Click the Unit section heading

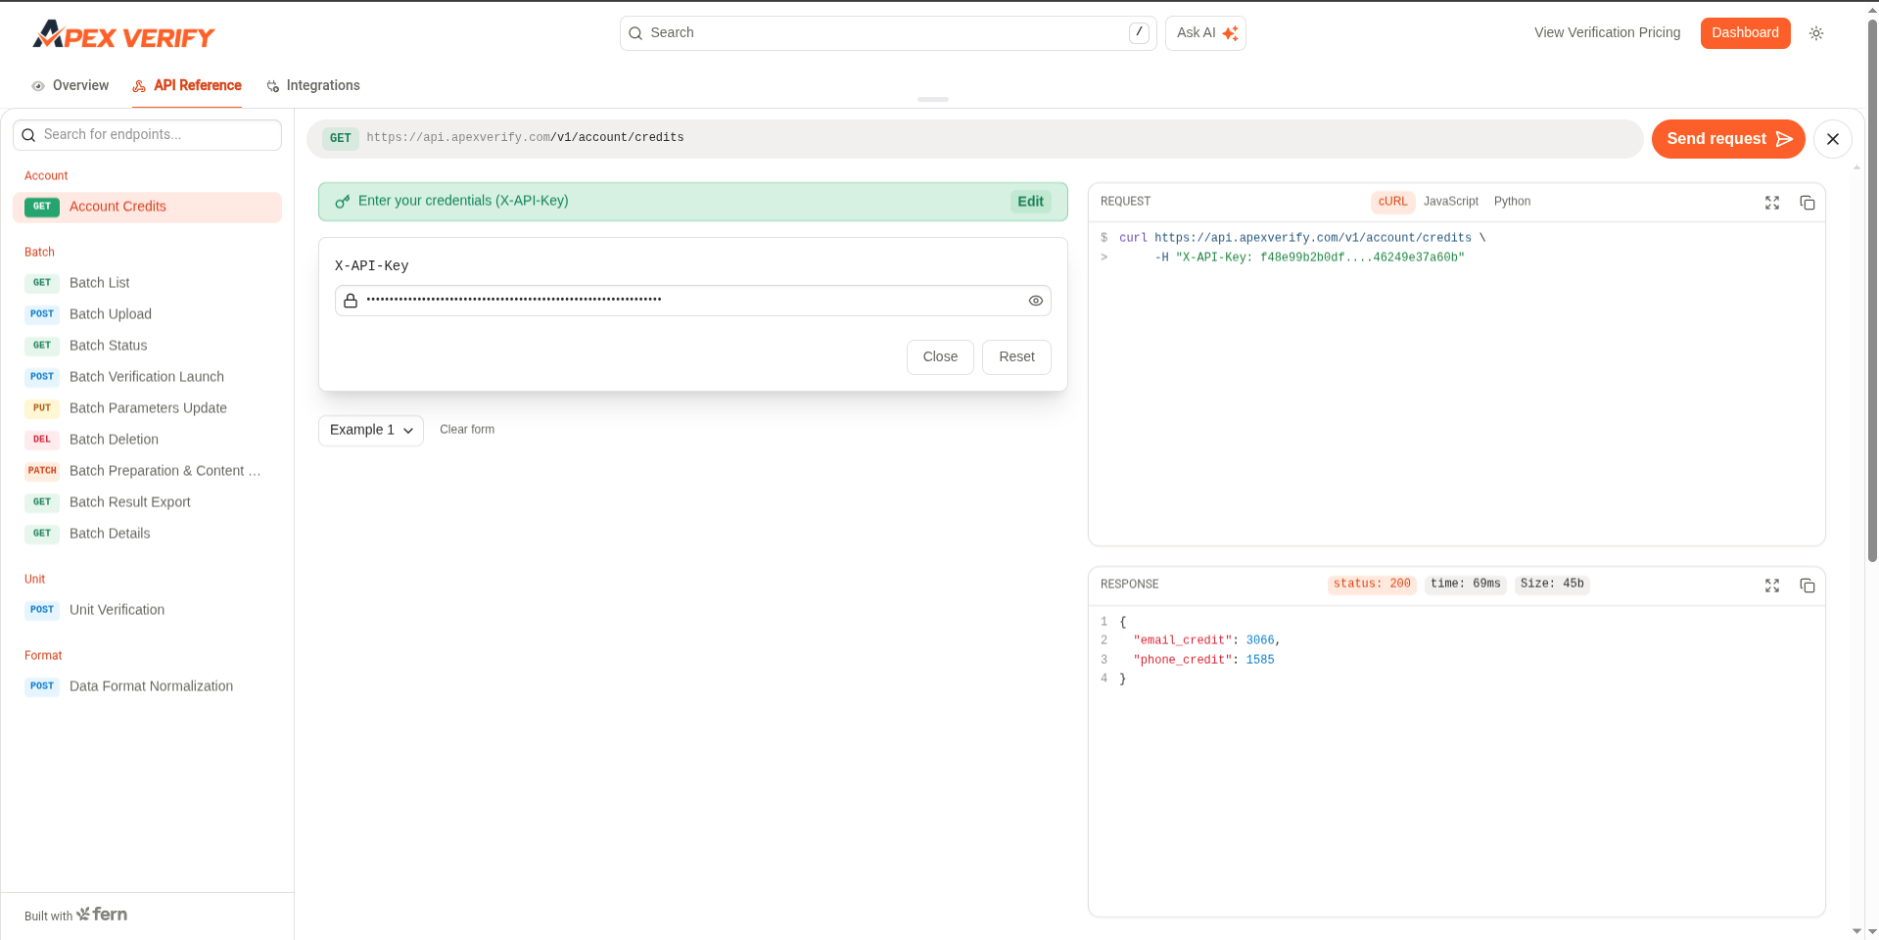tap(34, 580)
